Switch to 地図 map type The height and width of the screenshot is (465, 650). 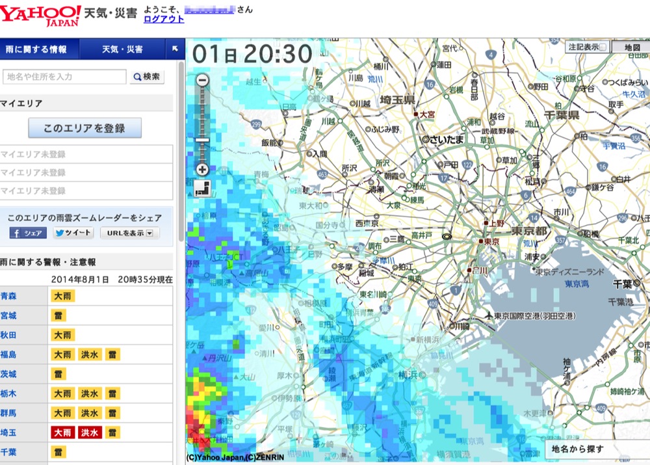pos(631,47)
